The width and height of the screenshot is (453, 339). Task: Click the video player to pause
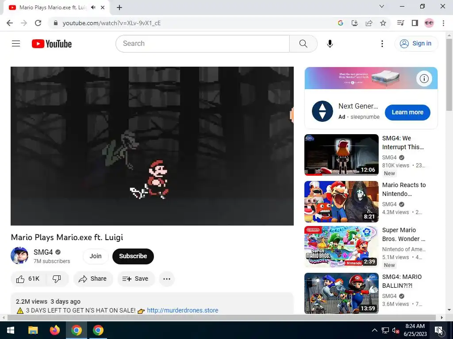click(x=152, y=146)
